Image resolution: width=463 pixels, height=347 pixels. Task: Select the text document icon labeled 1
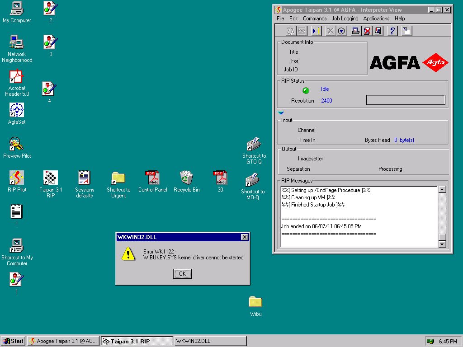17,216
